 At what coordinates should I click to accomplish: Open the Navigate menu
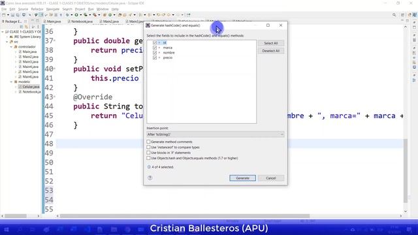pos(53,9)
